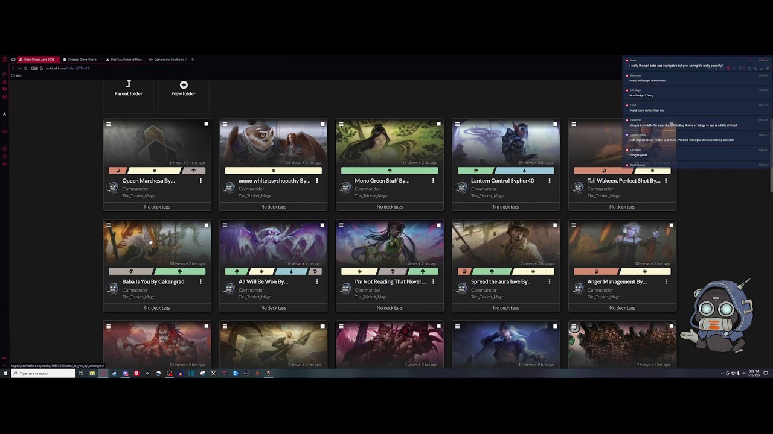The image size is (773, 434).
Task: Click the hamburger icon on Spread the aura love deck
Action: pos(457,225)
